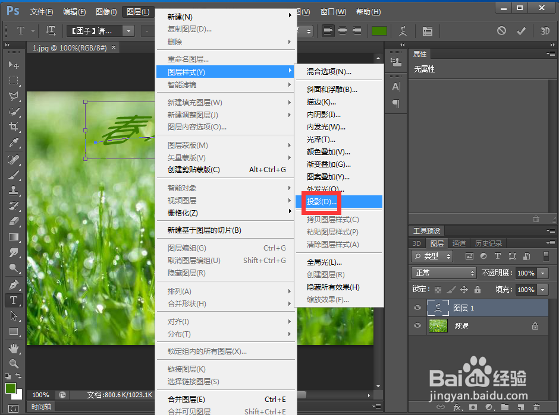Open 编辑(E) menu

(x=74, y=12)
